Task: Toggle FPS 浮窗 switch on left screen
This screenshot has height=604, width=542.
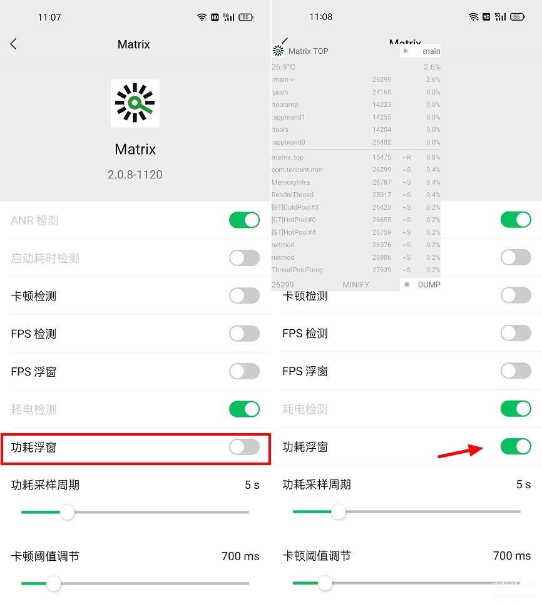Action: (244, 371)
